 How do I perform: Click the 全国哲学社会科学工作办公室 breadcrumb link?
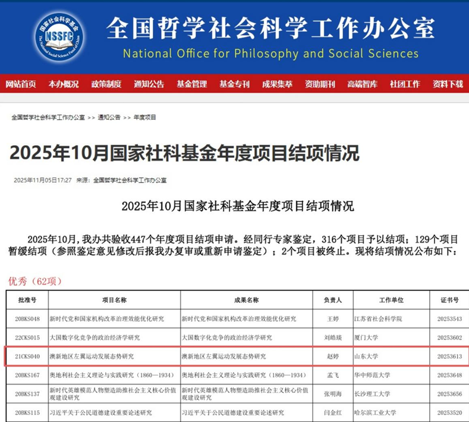[x=48, y=117]
